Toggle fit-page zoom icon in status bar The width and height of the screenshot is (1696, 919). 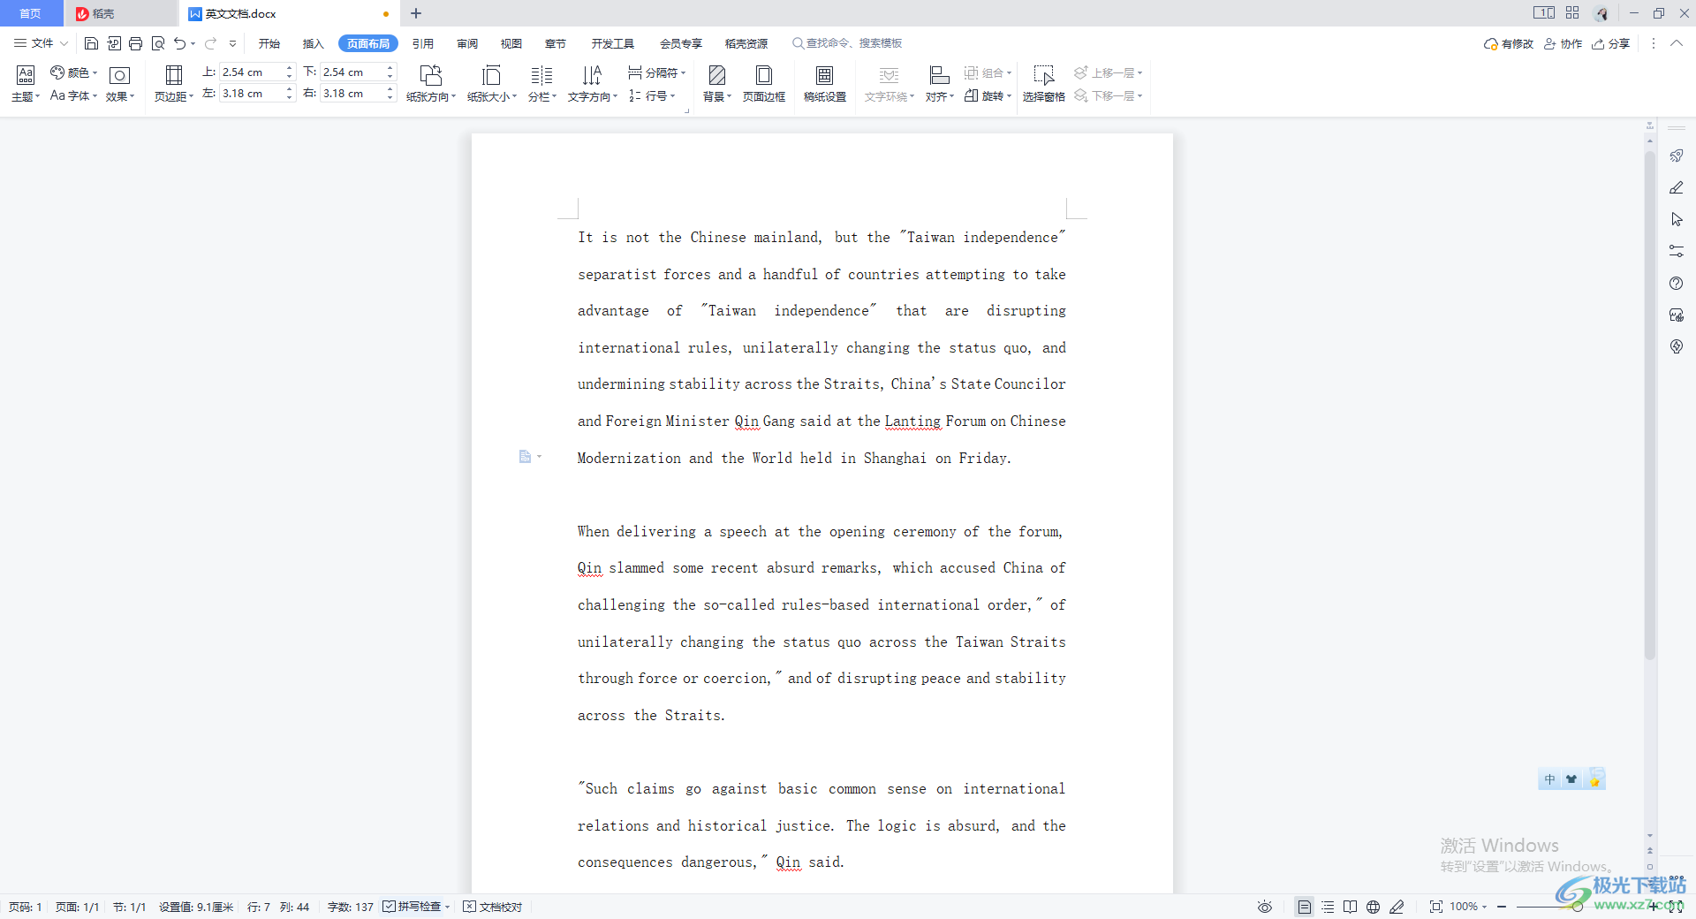point(1436,907)
